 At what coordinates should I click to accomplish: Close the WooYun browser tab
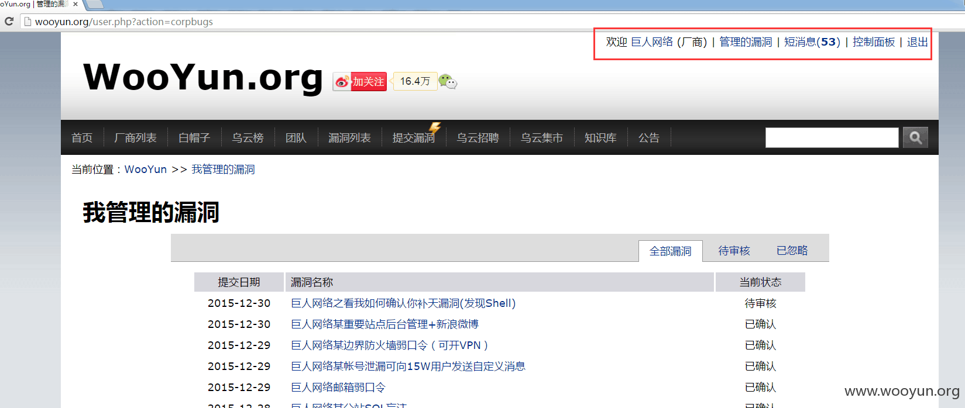pyautogui.click(x=75, y=4)
